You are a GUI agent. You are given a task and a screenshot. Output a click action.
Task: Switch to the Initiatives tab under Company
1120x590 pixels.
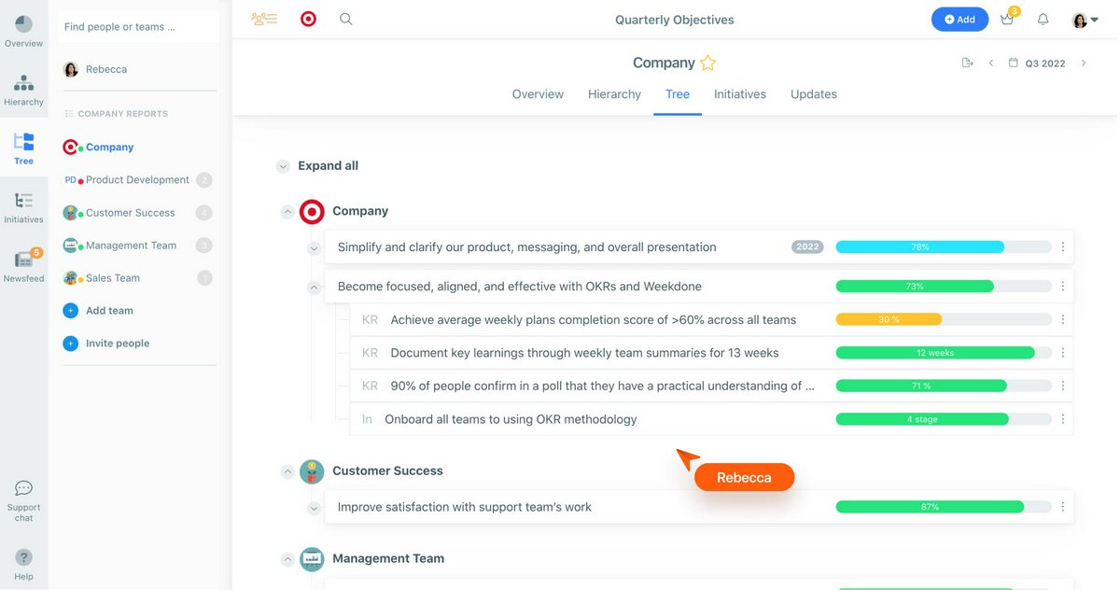coord(740,94)
